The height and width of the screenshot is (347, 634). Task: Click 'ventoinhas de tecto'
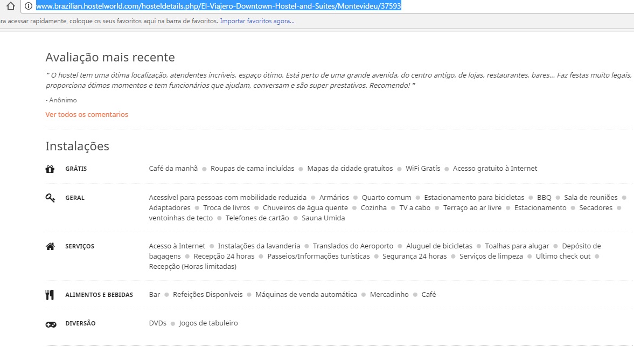click(x=181, y=218)
